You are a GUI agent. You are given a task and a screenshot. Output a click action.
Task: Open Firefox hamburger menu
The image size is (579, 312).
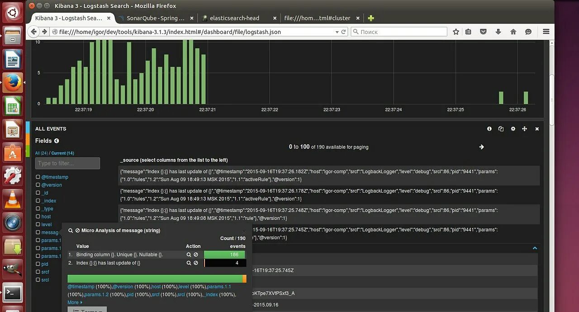click(546, 32)
